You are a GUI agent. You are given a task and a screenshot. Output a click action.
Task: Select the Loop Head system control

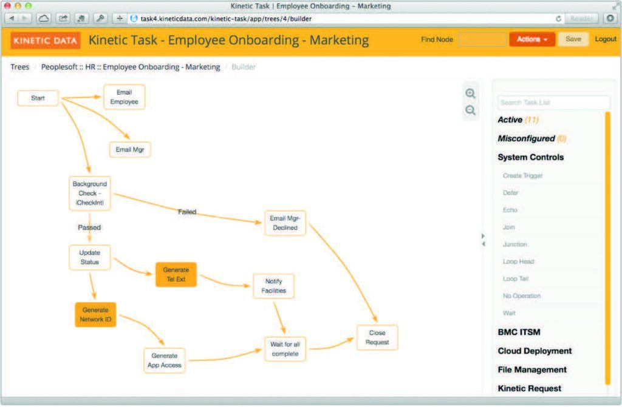(518, 262)
